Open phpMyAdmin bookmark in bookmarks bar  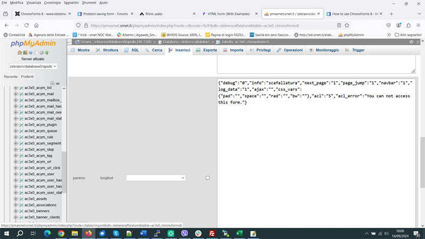click(351, 35)
